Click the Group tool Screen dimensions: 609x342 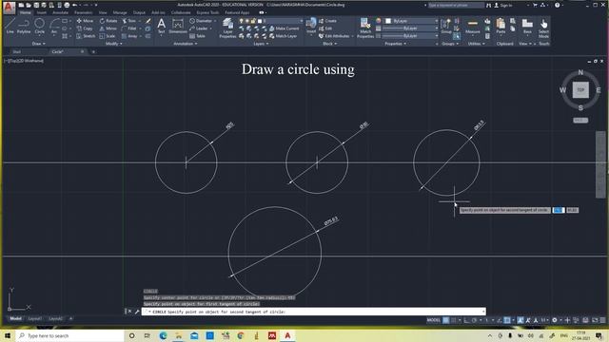(x=446, y=26)
